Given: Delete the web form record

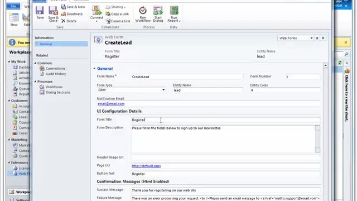Looking at the screenshot, I should pyautogui.click(x=69, y=21).
